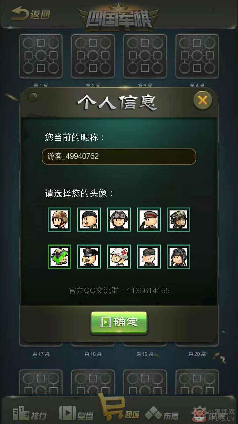Viewport: 238px width, 424px height.
Task: Choose the ghillie camouflage sniper avatar
Action: 178,219
